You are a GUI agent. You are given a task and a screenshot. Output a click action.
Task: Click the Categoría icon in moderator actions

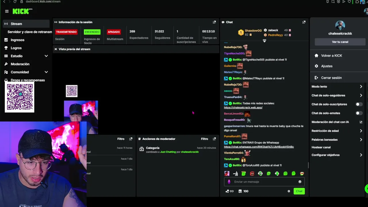141,149
